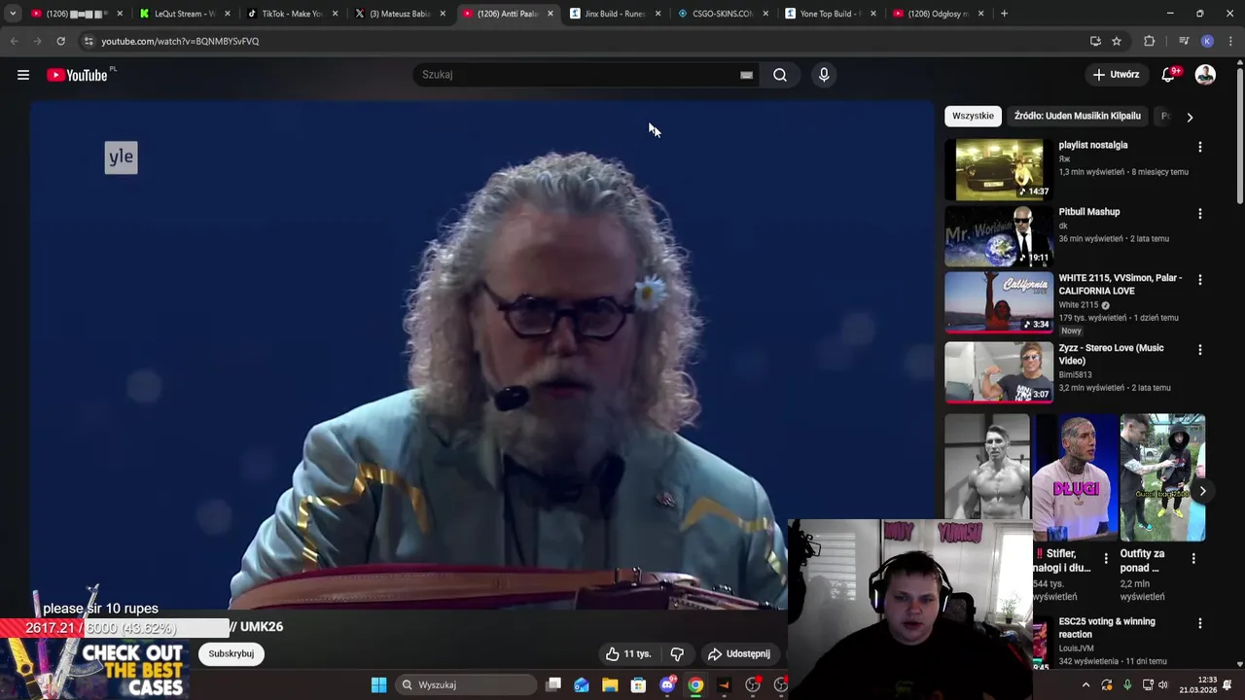Viewport: 1245px width, 700px height.
Task: Open more options for Zyzz Stereo Love video
Action: click(1199, 350)
